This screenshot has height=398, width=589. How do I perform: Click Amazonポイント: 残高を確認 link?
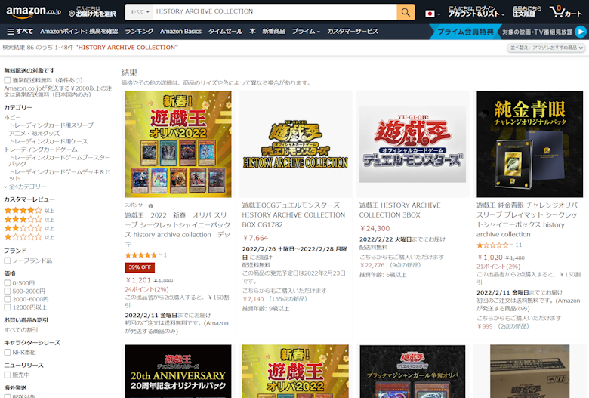[79, 32]
